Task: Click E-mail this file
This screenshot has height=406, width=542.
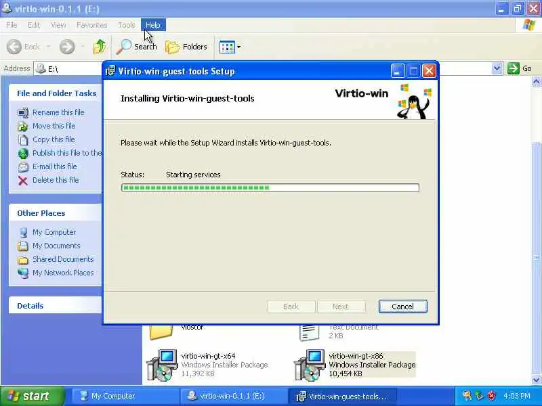Action: [55, 166]
